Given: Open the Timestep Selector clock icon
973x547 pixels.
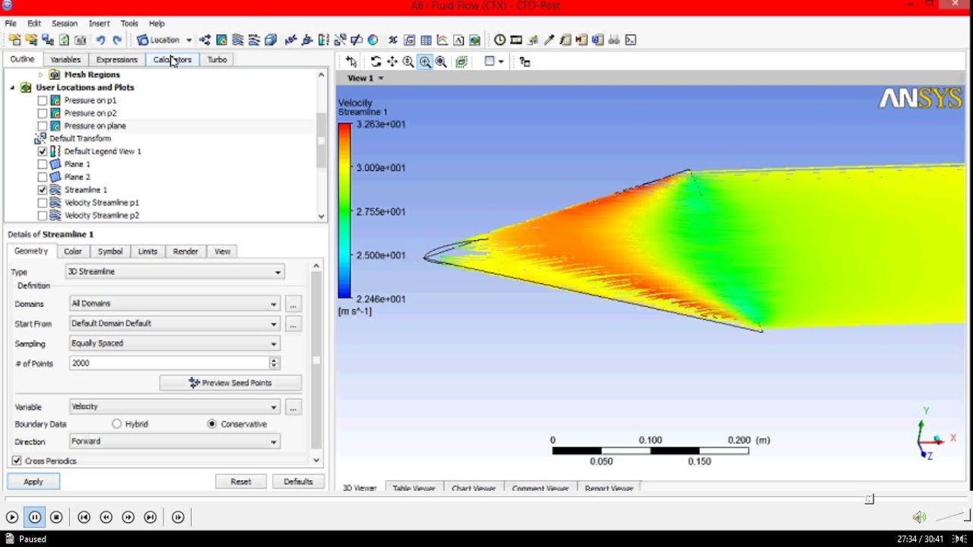Looking at the screenshot, I should tap(499, 40).
